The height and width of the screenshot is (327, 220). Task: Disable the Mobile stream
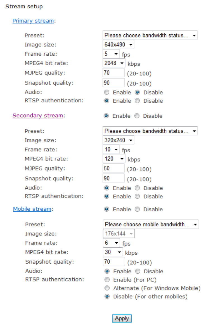[137, 209]
